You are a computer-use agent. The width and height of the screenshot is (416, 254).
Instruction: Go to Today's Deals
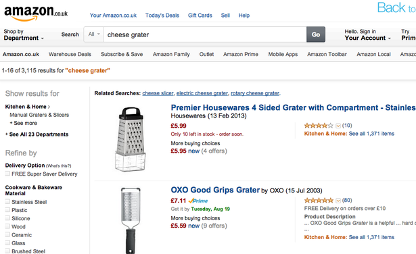coord(162,16)
